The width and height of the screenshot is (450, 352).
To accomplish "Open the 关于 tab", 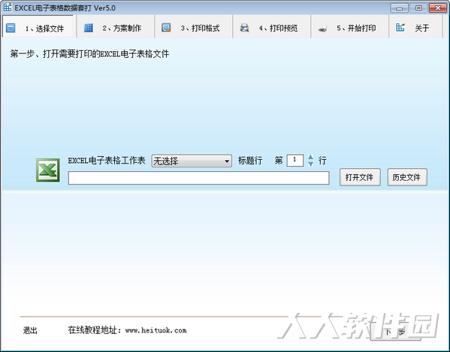I will coord(415,27).
